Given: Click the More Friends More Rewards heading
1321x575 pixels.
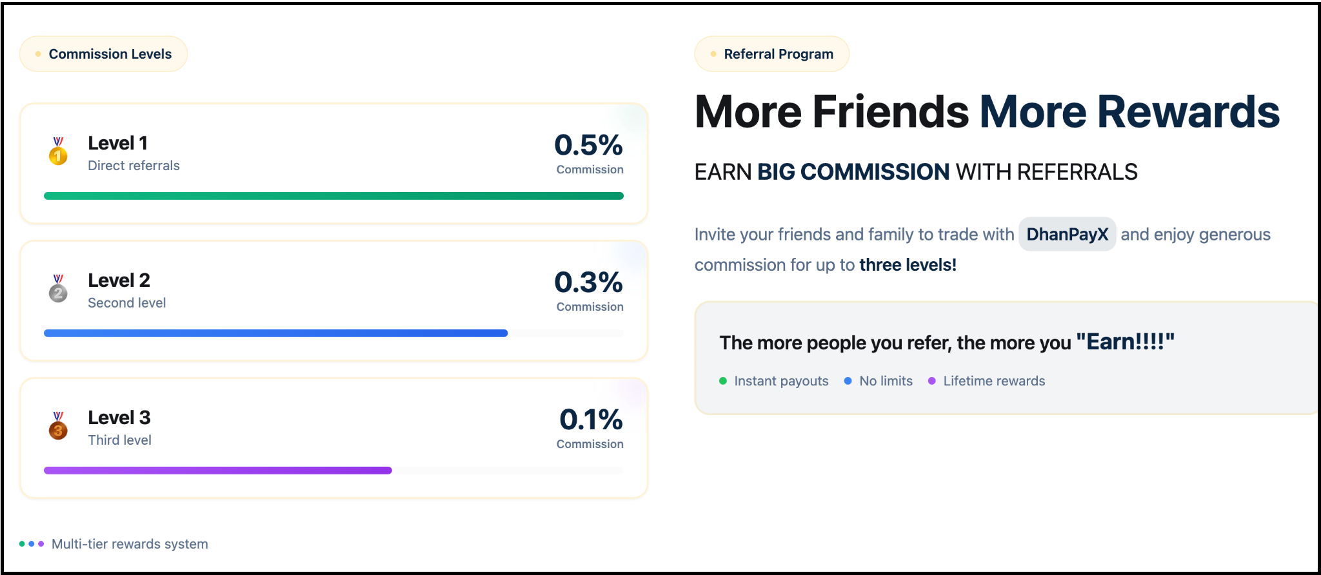Looking at the screenshot, I should pos(987,112).
